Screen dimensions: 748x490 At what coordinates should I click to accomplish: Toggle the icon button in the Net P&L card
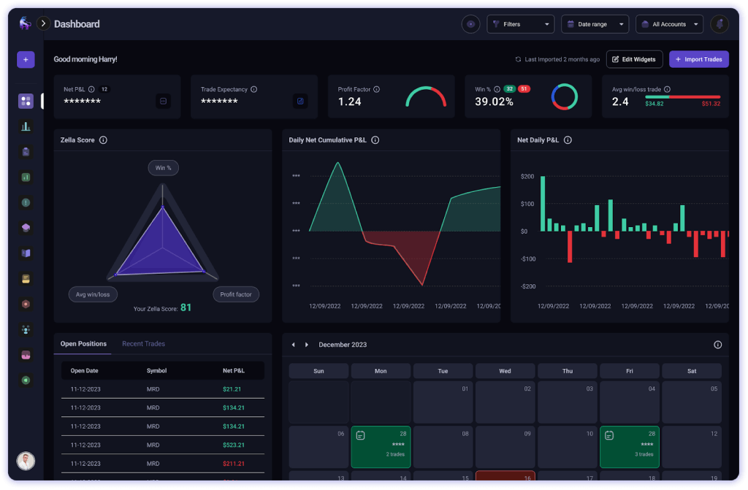tap(163, 102)
